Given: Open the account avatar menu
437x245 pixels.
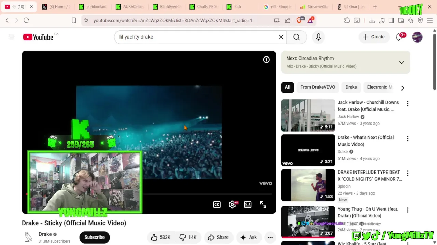Looking at the screenshot, I should (x=417, y=37).
